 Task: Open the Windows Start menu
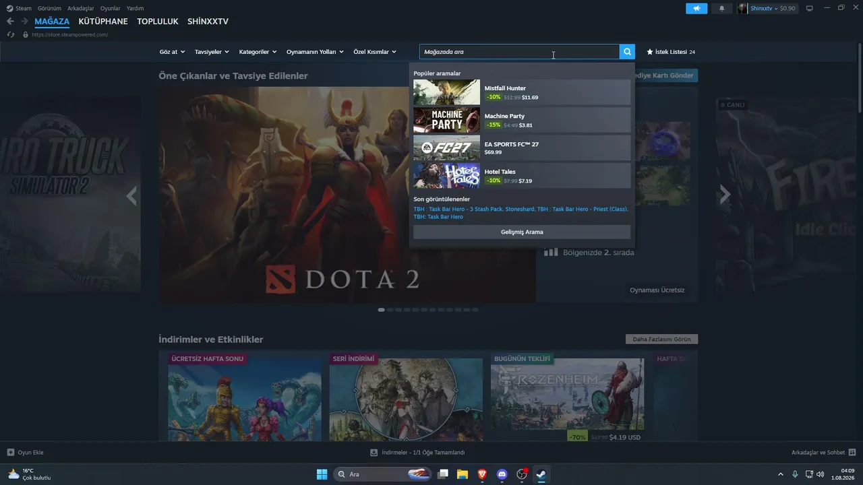(322, 474)
